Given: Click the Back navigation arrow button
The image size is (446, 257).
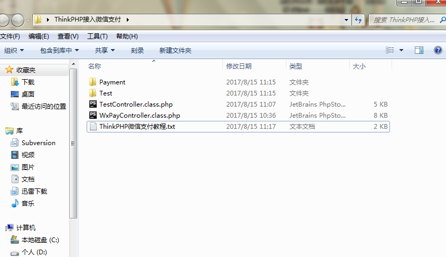Looking at the screenshot, I should point(4,20).
